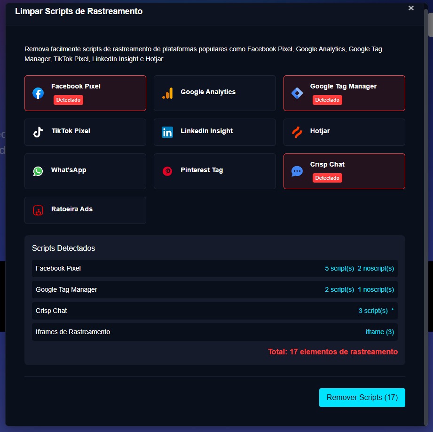Click the Google Tag Manager diamond icon
This screenshot has height=432, width=433.
(x=297, y=93)
